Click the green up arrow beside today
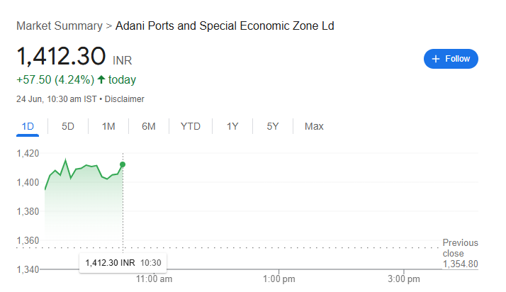This screenshot has width=506, height=292. [101, 79]
